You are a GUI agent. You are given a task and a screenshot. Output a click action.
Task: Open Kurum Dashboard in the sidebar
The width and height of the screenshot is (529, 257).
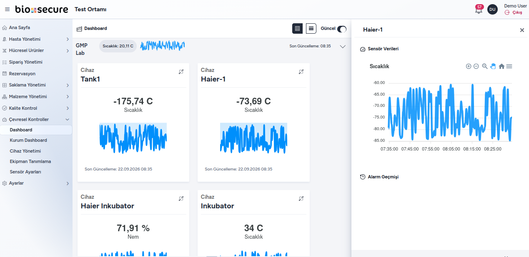click(28, 140)
